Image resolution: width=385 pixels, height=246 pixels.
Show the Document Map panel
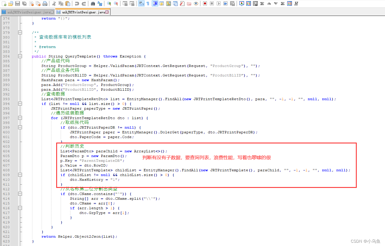168,4
